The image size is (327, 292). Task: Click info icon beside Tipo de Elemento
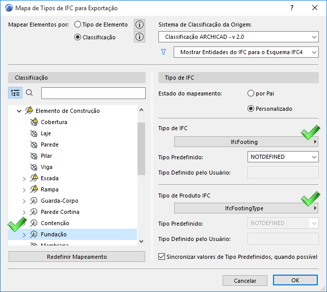click(x=140, y=25)
